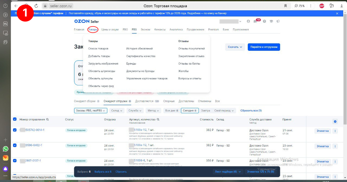
Task: Expand the Скачать dropdown button
Action: coord(235,47)
